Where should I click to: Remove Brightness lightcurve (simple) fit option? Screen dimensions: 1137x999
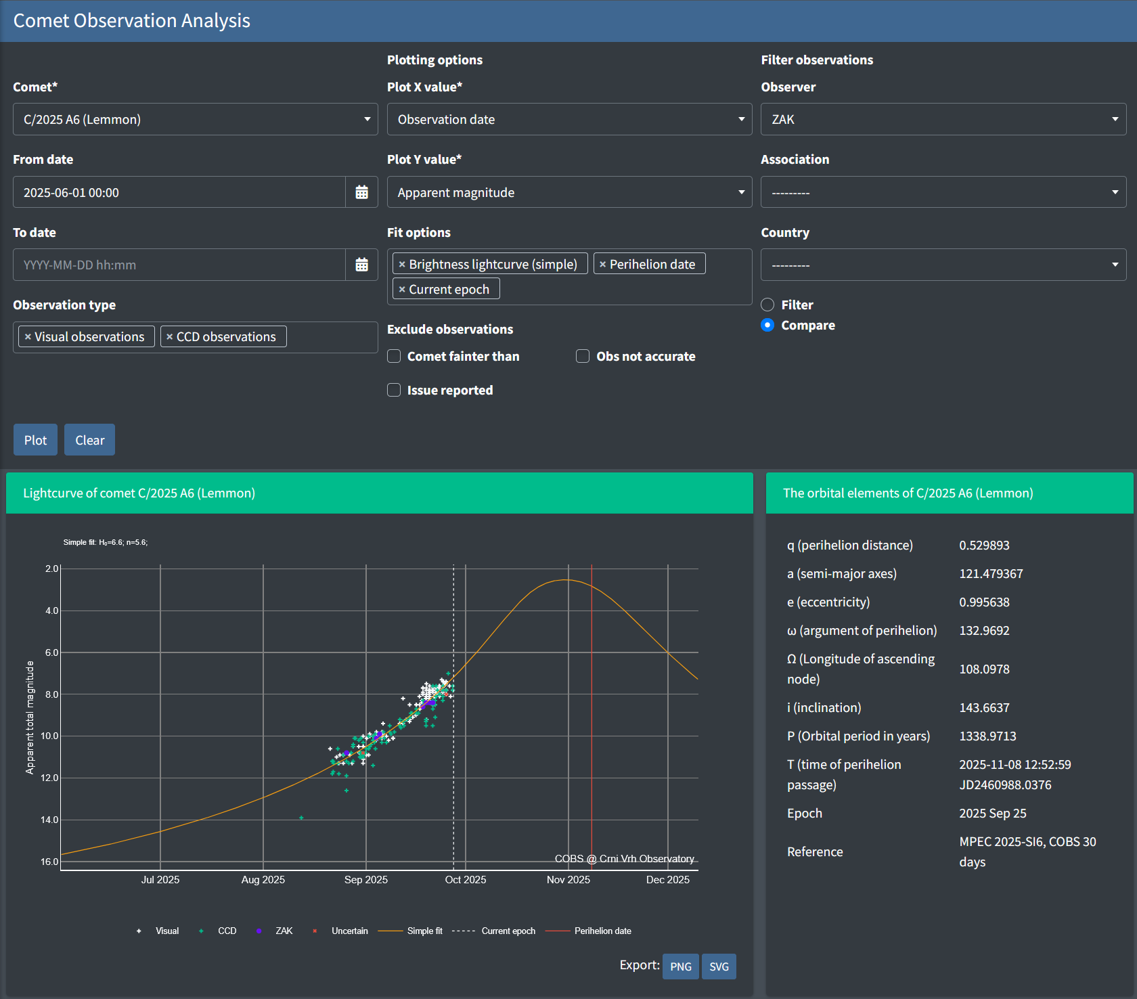pos(402,265)
